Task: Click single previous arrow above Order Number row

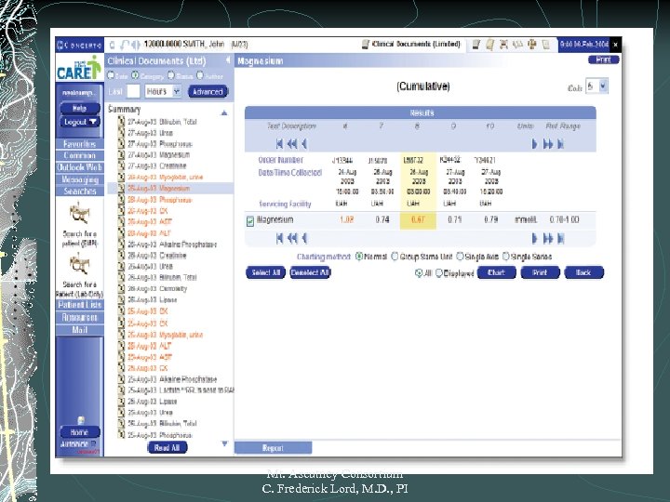Action: tap(304, 144)
